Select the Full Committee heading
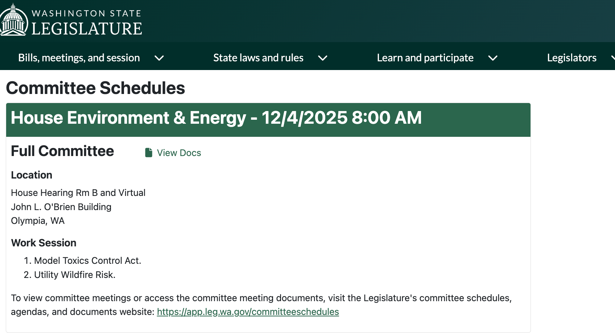615x336 pixels. (62, 151)
